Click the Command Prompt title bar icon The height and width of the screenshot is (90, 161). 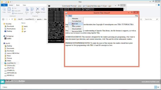coord(49,6)
